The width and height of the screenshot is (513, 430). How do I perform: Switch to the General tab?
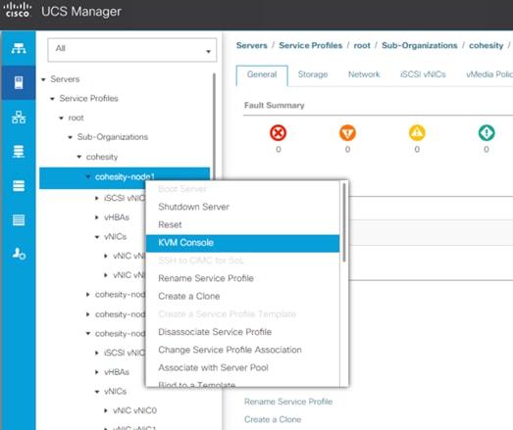pos(262,74)
